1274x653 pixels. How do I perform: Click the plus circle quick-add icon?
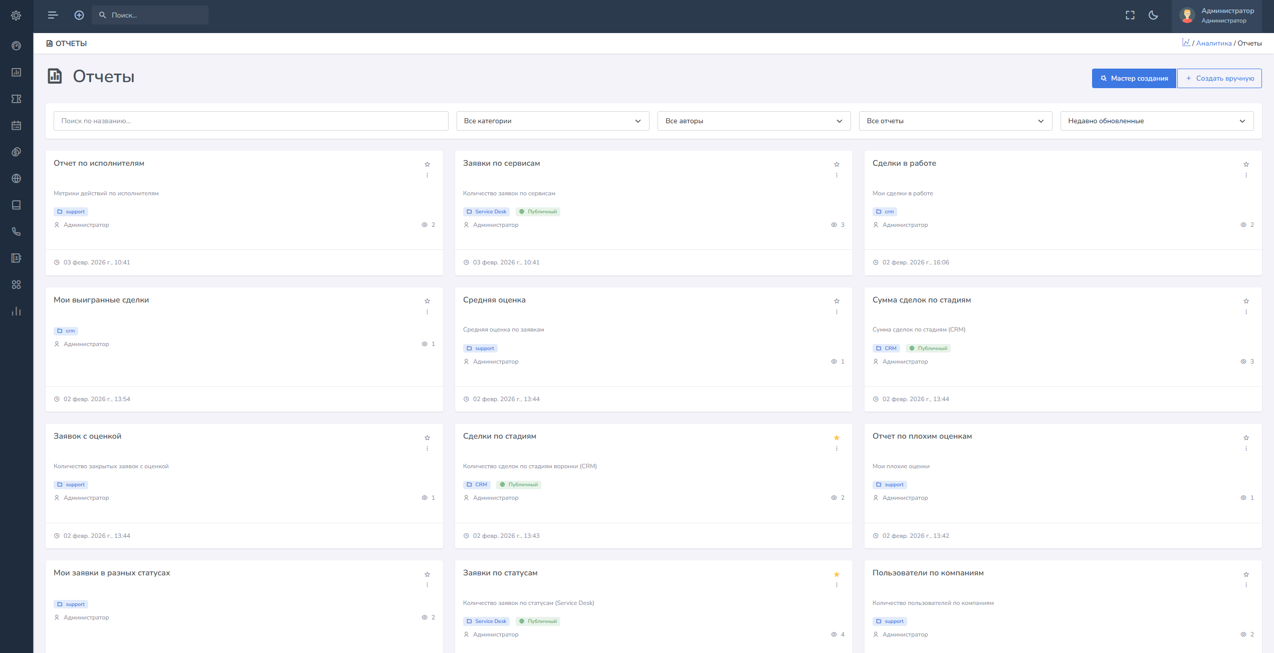tap(79, 15)
